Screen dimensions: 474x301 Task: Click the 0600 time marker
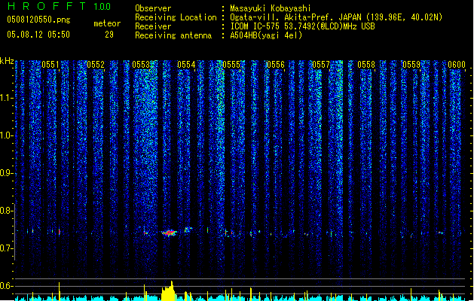457,65
